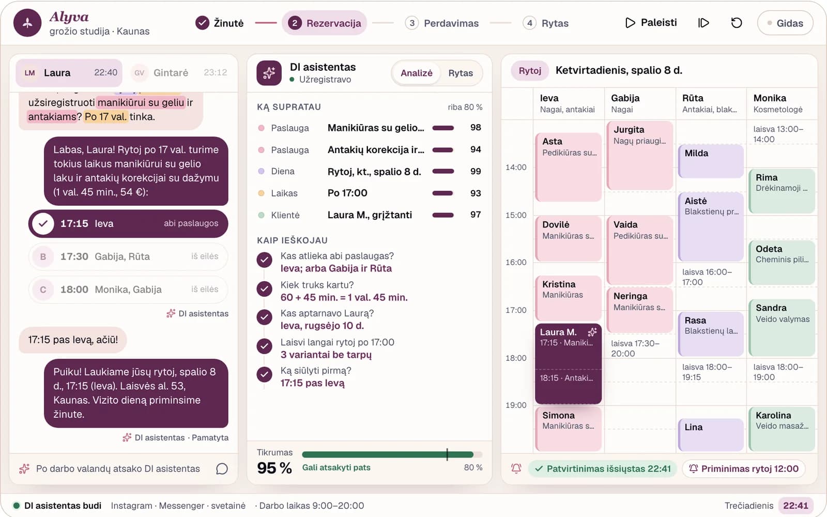Switch to the Analizė view
This screenshot has height=517, width=827.
(x=416, y=73)
